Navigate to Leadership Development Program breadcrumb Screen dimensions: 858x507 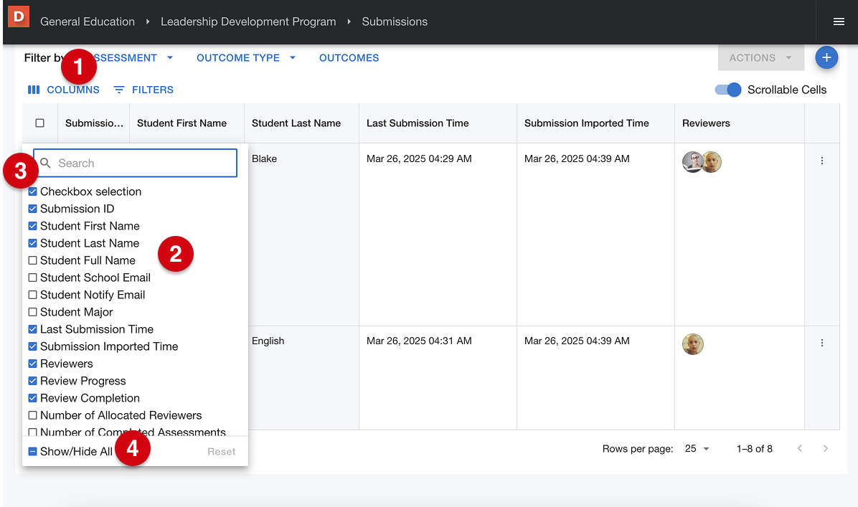point(248,22)
